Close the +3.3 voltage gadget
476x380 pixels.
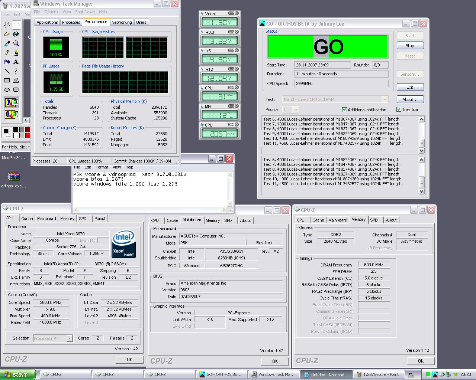(x=237, y=32)
